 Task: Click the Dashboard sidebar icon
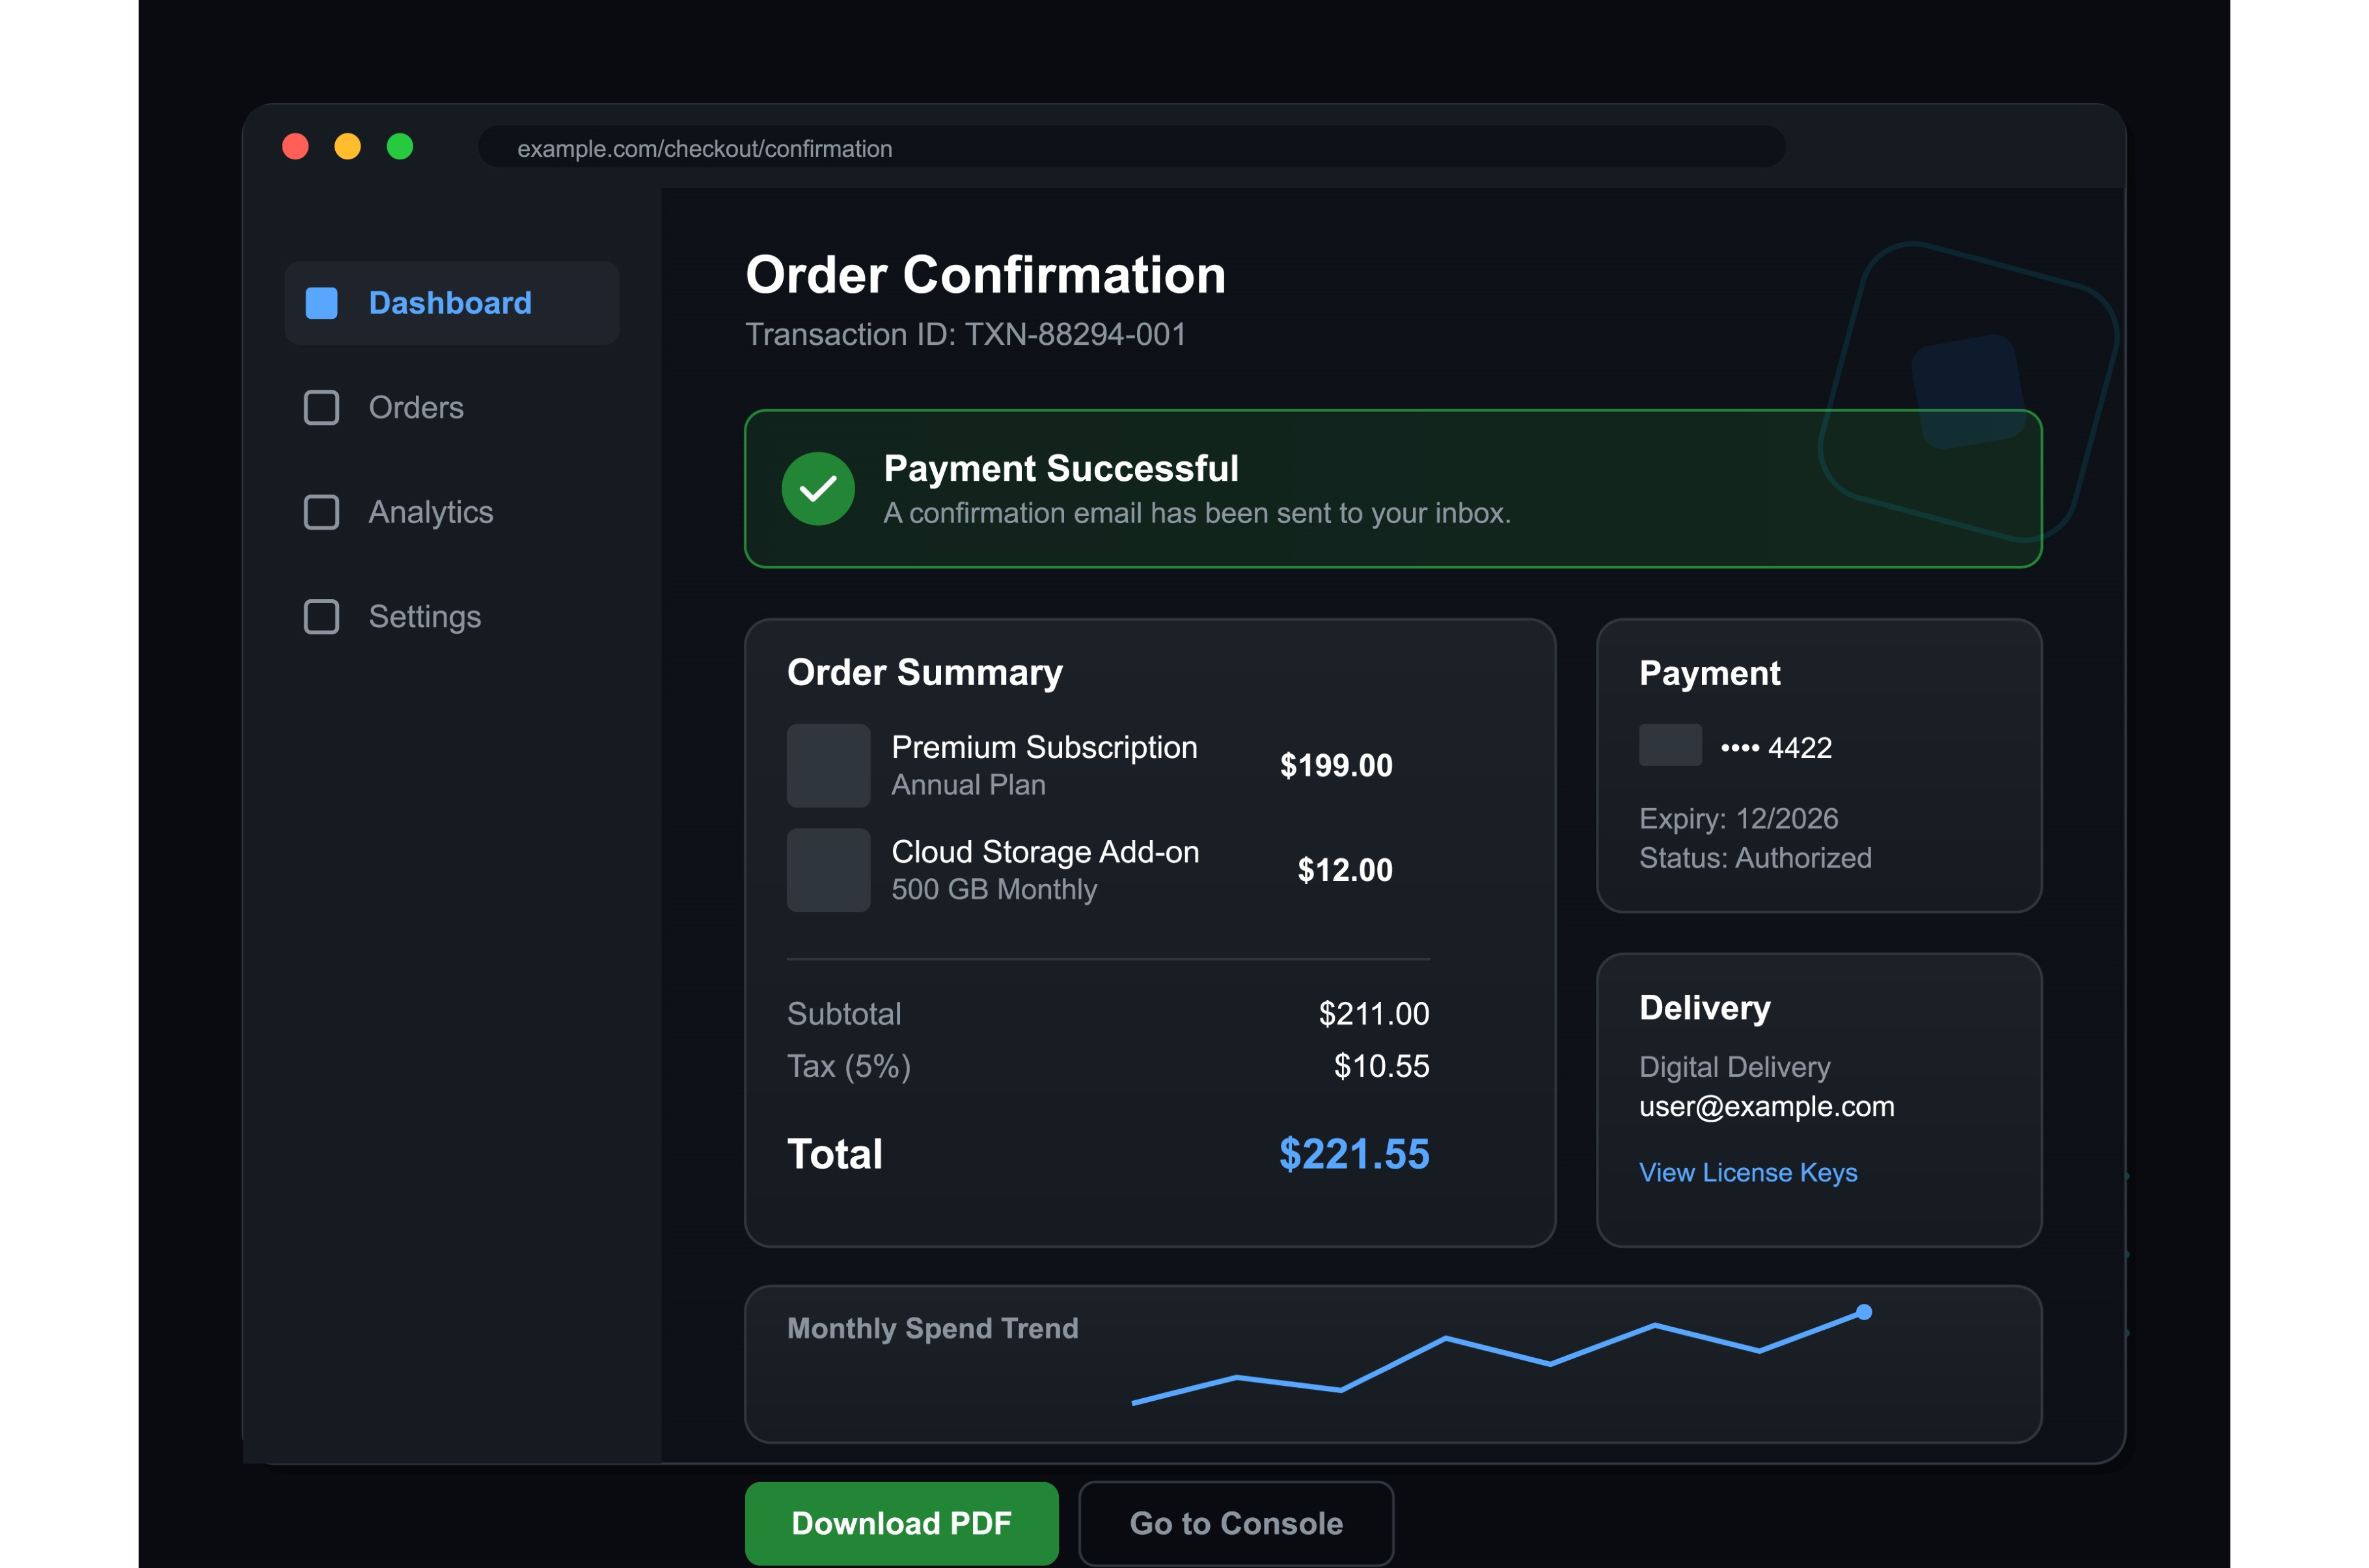click(x=321, y=303)
